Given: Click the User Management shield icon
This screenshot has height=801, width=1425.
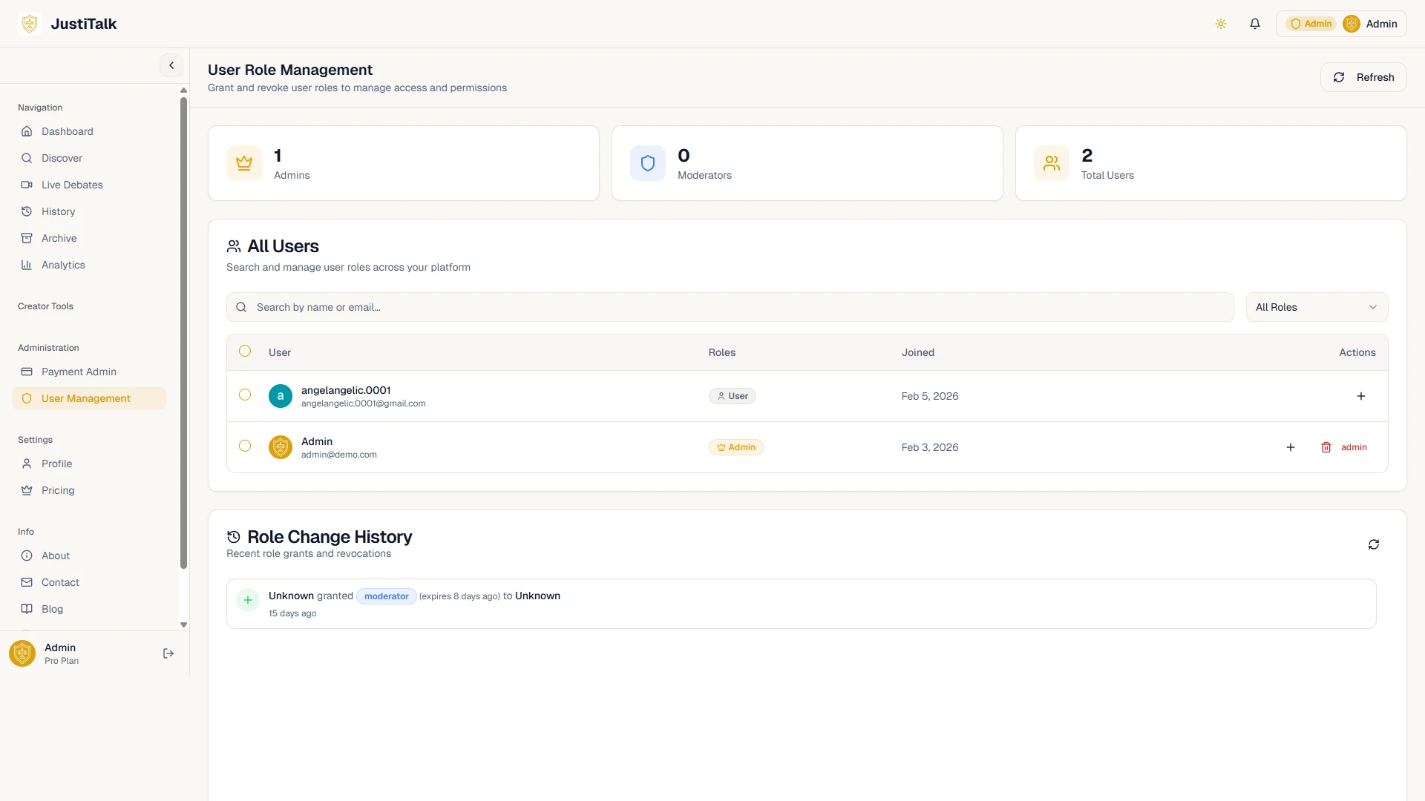Looking at the screenshot, I should 27,398.
